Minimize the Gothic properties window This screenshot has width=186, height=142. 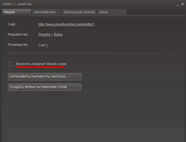tap(177, 5)
